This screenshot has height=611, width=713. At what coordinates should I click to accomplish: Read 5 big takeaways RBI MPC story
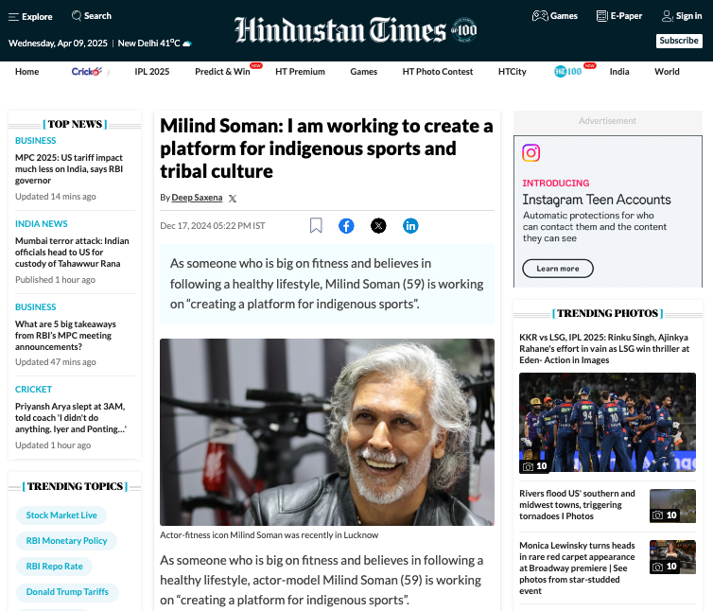[x=63, y=336]
